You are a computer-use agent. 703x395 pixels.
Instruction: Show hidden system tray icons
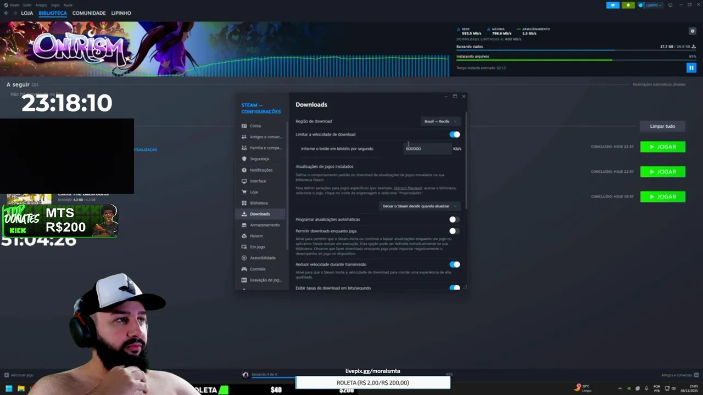[620, 388]
